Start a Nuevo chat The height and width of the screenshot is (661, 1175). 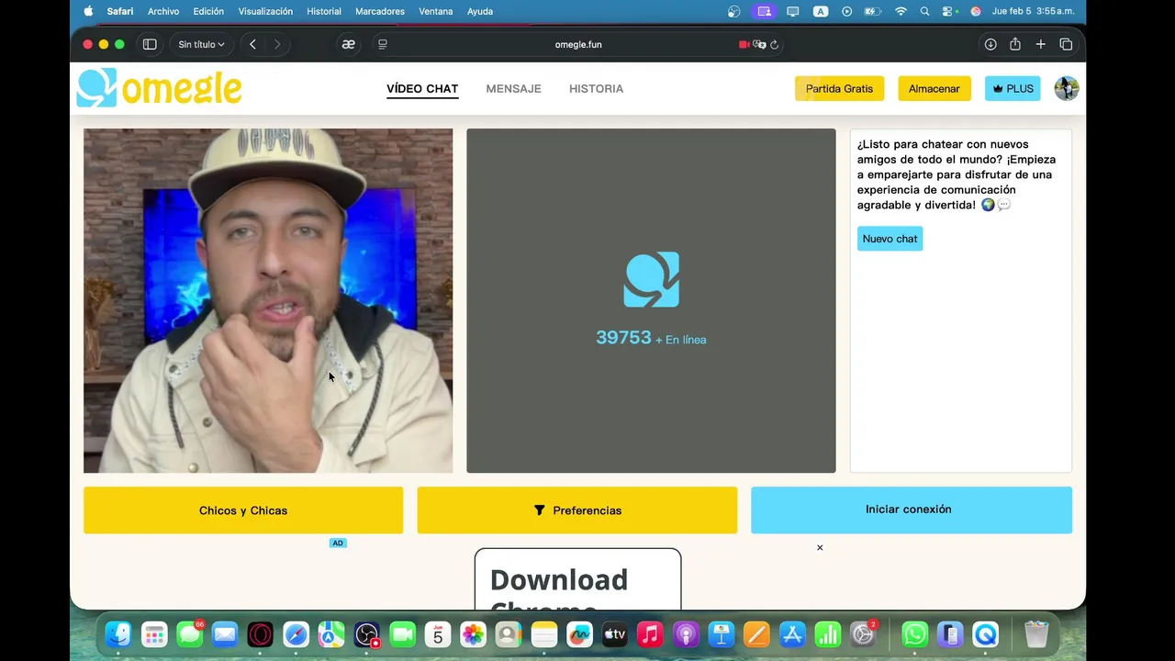point(890,239)
